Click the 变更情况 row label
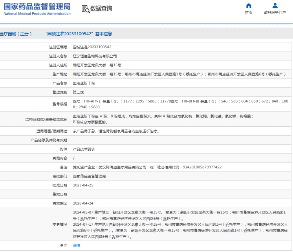The image size is (293, 252). click(x=60, y=225)
